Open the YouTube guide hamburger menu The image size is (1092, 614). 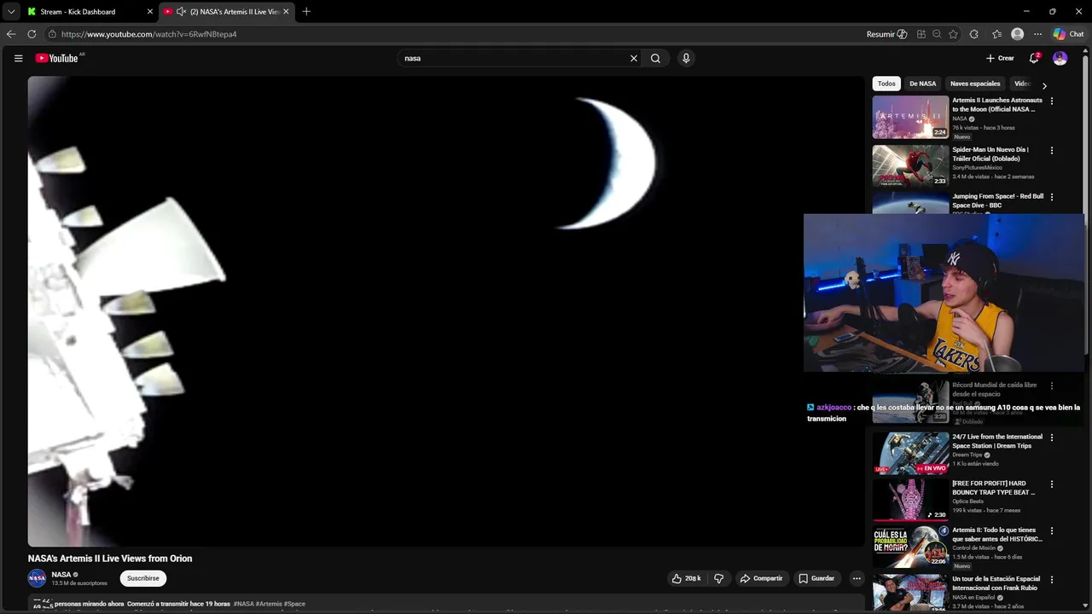click(18, 58)
